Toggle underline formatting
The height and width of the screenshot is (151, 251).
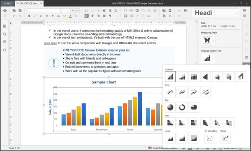41,16
